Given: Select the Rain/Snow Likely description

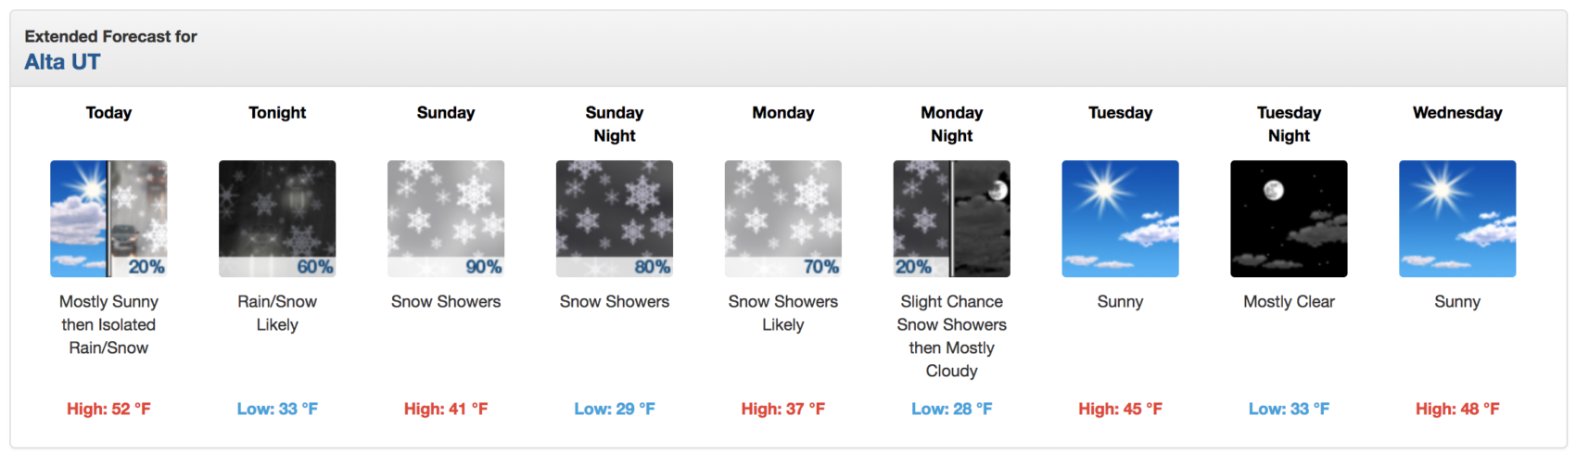Looking at the screenshot, I should click(x=277, y=313).
